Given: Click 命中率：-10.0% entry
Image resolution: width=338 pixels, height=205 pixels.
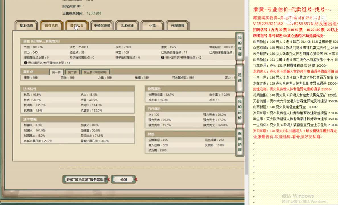Looking at the screenshot, I should point(220,95).
